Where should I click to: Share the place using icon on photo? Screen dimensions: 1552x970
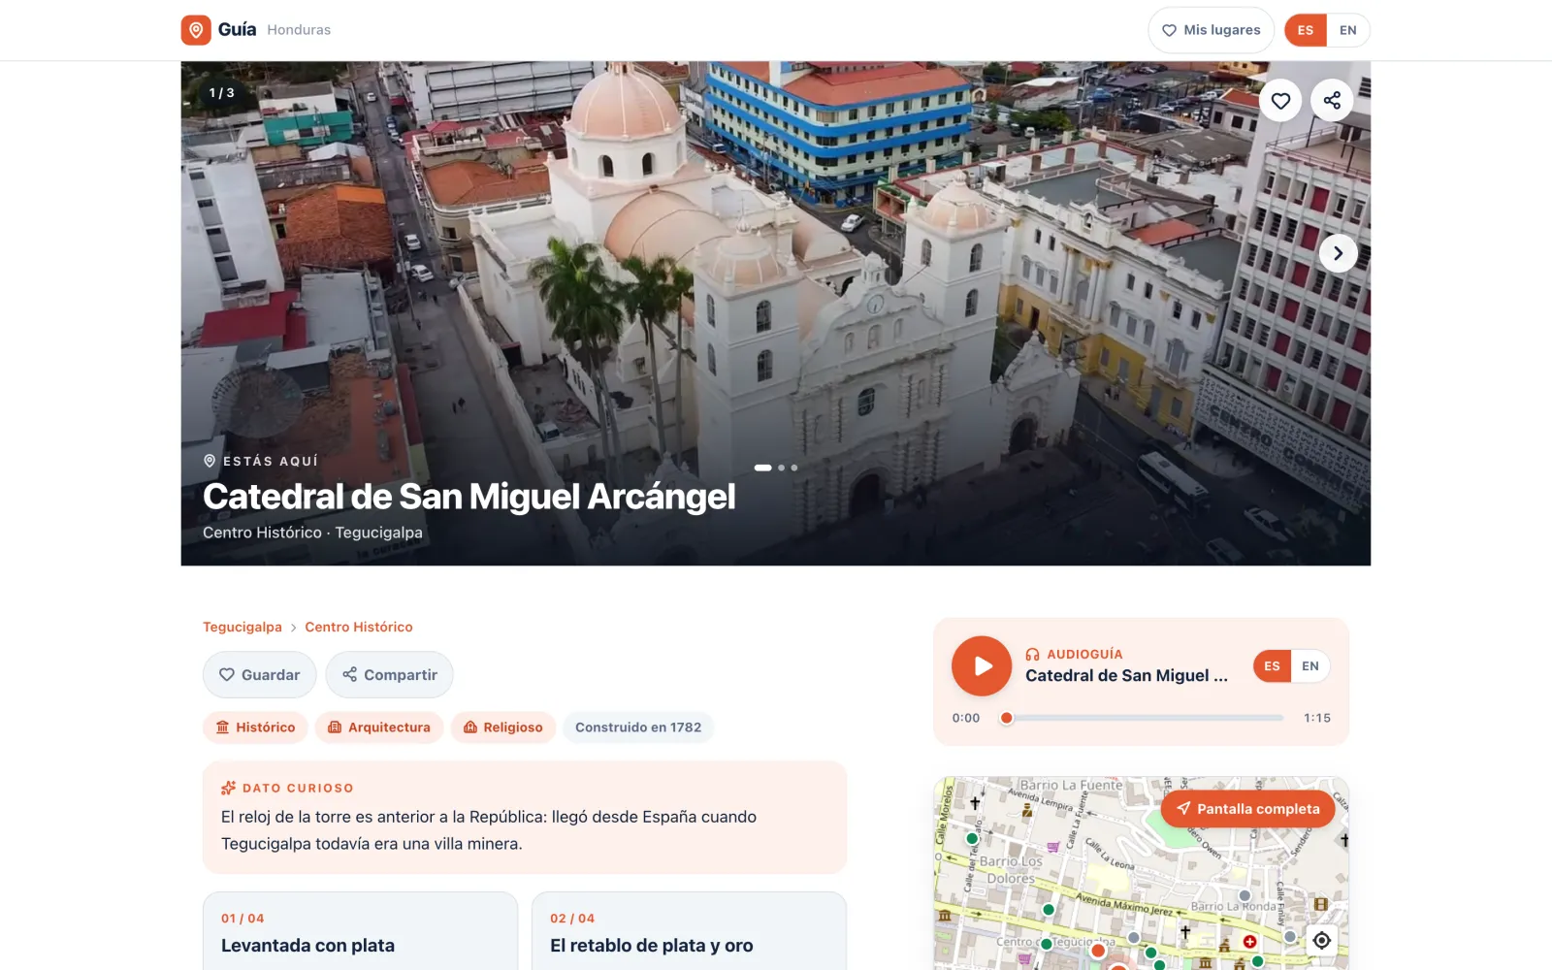click(1332, 100)
